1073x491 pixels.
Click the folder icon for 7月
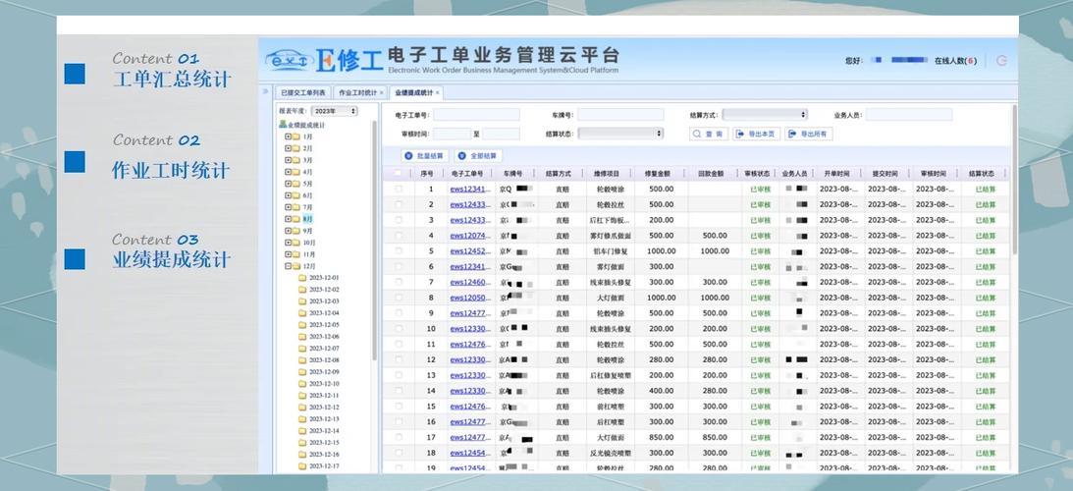(x=296, y=207)
